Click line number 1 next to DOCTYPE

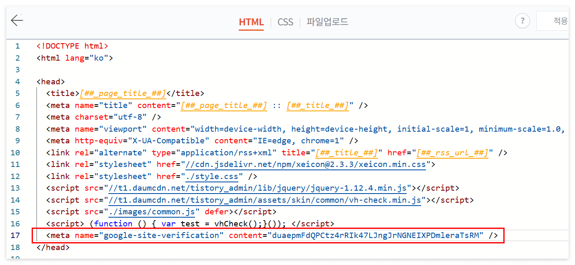click(17, 46)
